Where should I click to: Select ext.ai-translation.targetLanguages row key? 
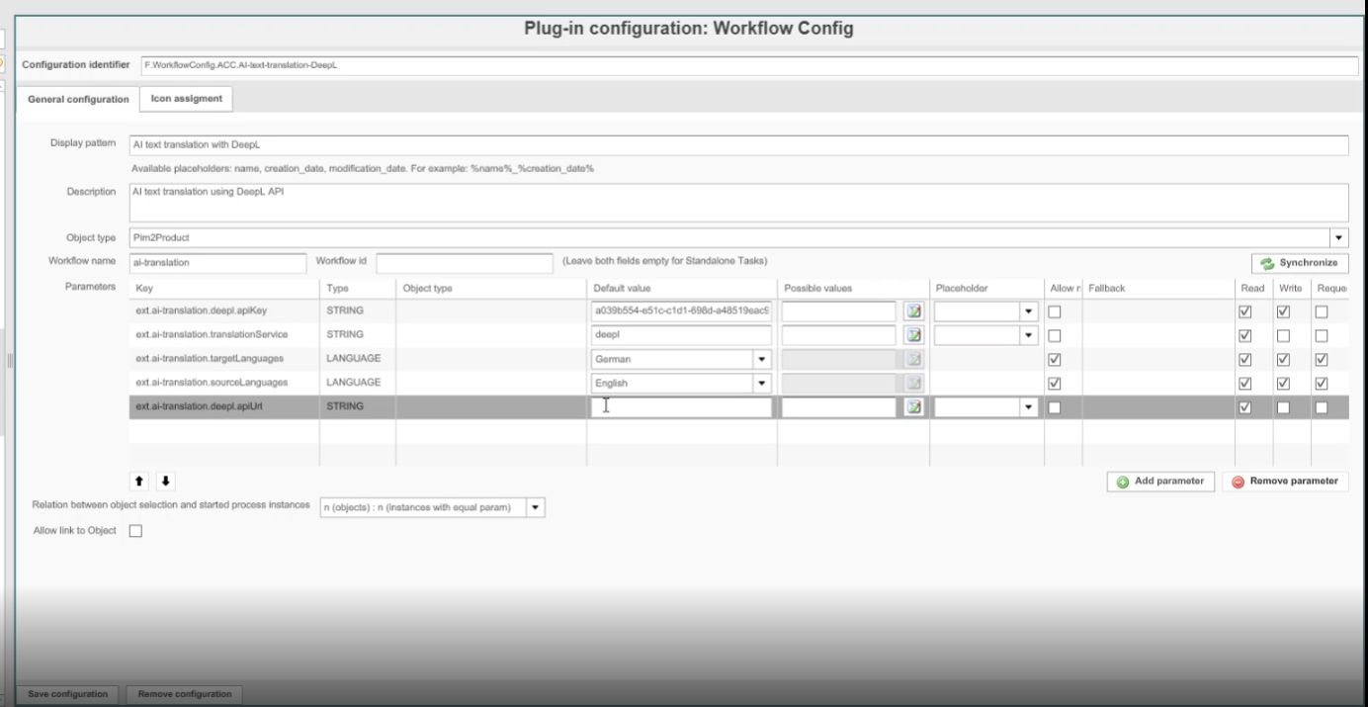tap(210, 359)
